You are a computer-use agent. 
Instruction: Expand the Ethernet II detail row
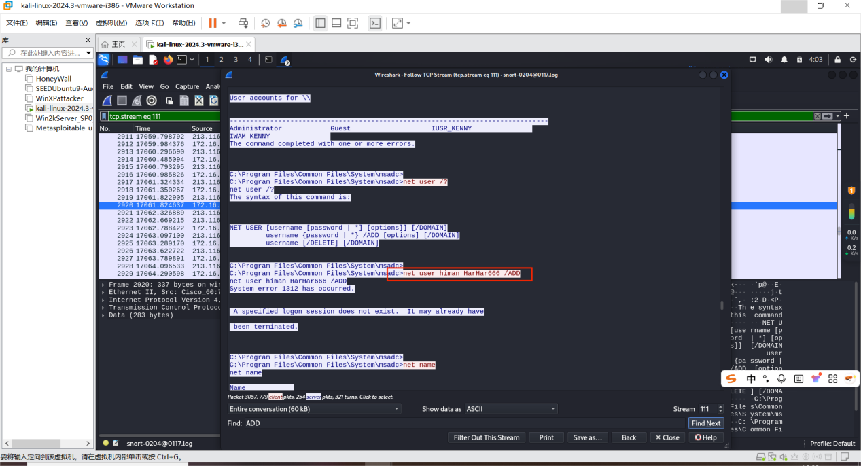pyautogui.click(x=103, y=292)
